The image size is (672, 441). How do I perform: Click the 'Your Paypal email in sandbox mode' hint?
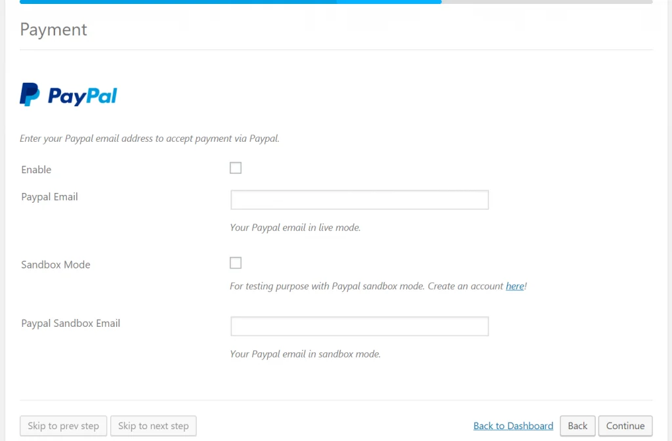305,354
